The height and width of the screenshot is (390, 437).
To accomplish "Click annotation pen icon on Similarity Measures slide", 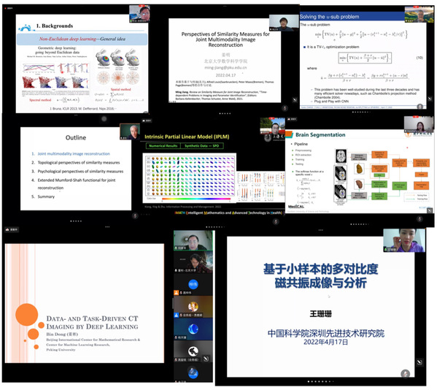I will click(x=295, y=99).
